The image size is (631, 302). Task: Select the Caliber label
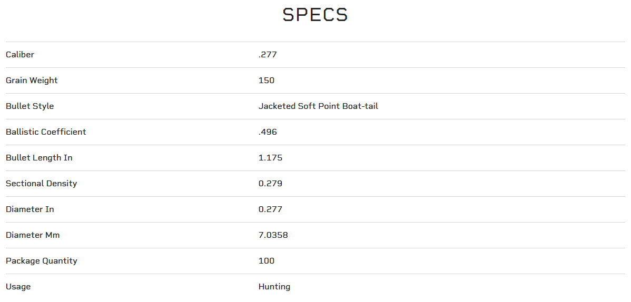click(x=20, y=55)
